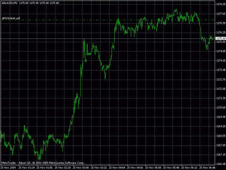Select price level 1176.25 on axis
Screen dimensions: 226x170
click(221, 33)
